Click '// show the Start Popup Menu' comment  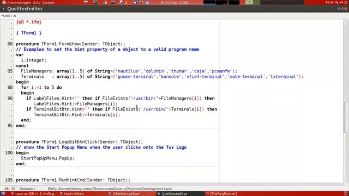[101, 148]
